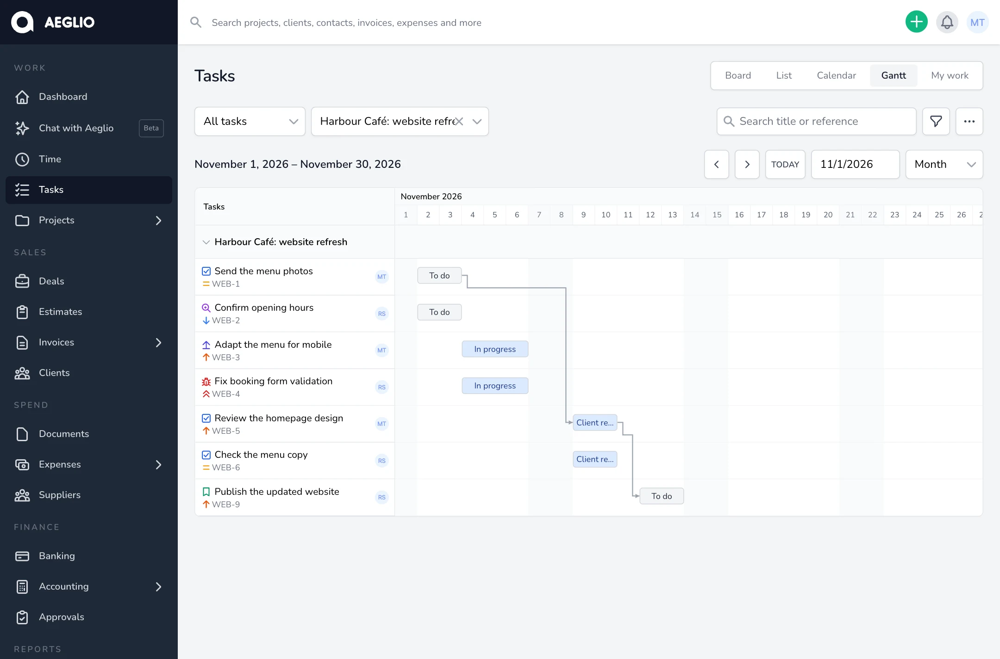Screen dimensions: 1000x659
Task: Open the Month view range dropdown
Action: click(944, 164)
